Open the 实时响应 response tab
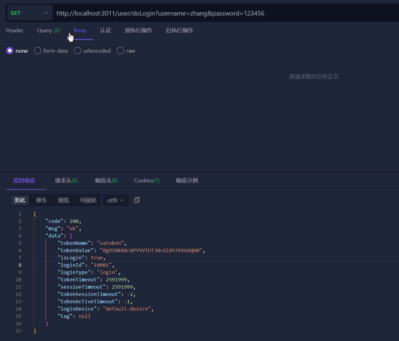Viewport: 399px width, 341px height. [x=24, y=181]
